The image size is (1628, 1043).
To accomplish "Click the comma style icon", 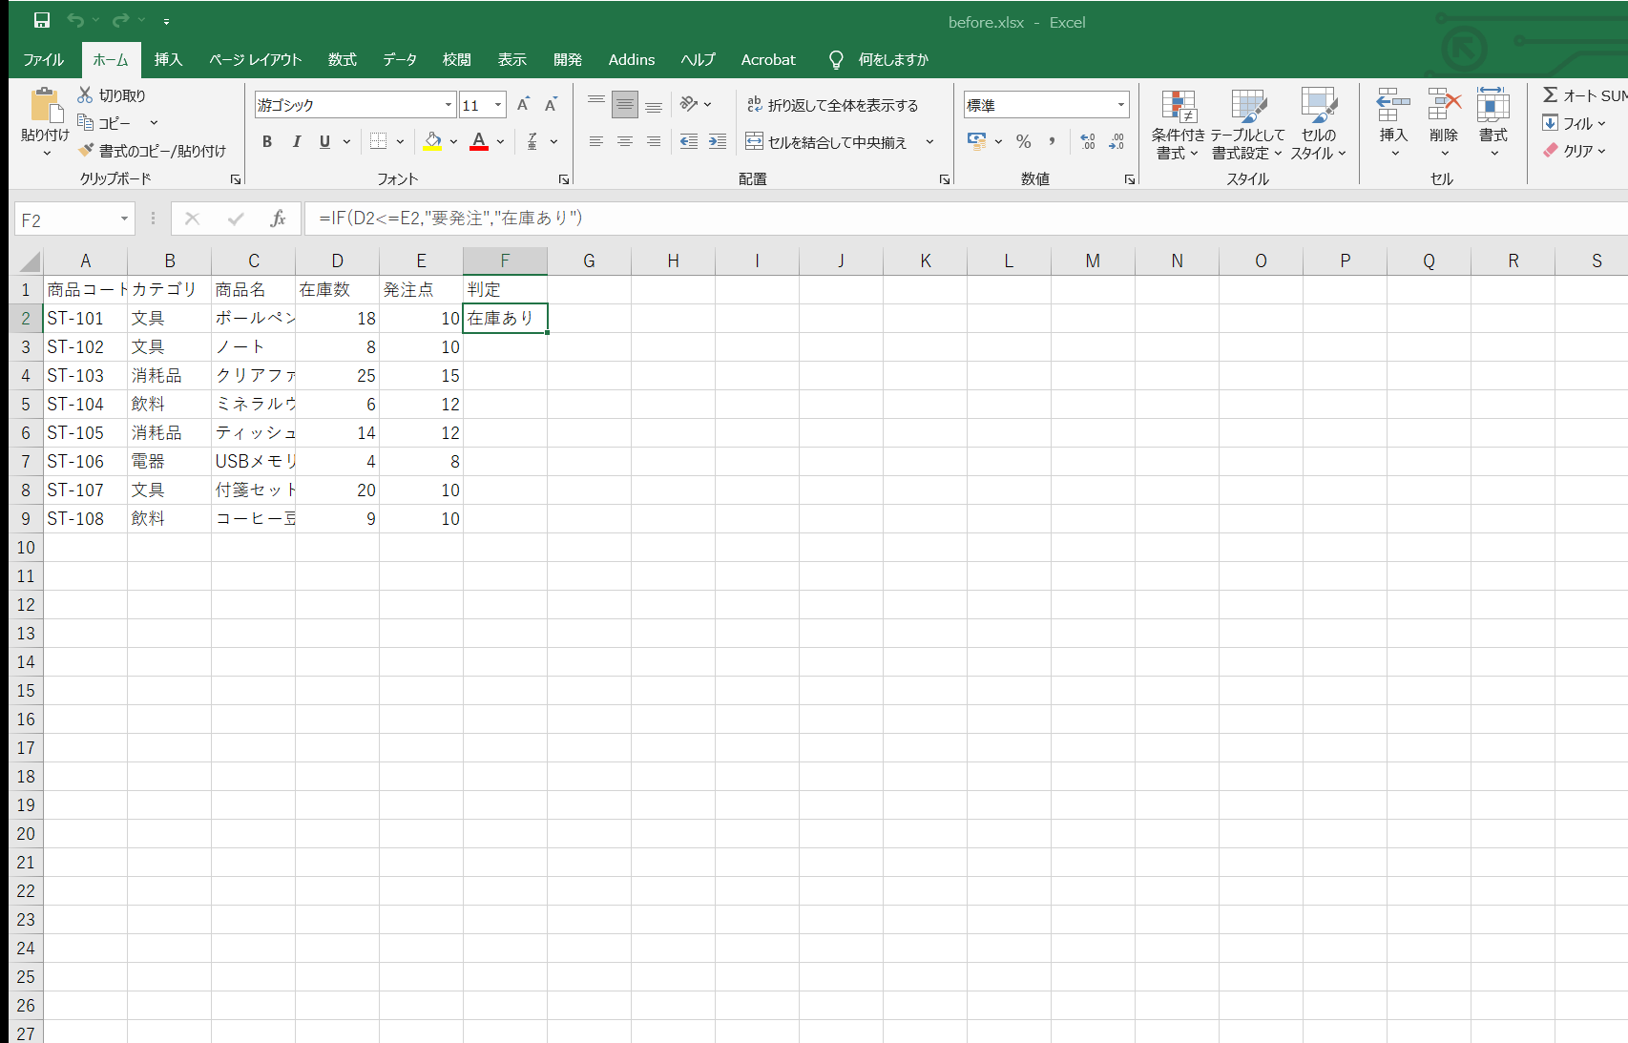I will point(1052,141).
